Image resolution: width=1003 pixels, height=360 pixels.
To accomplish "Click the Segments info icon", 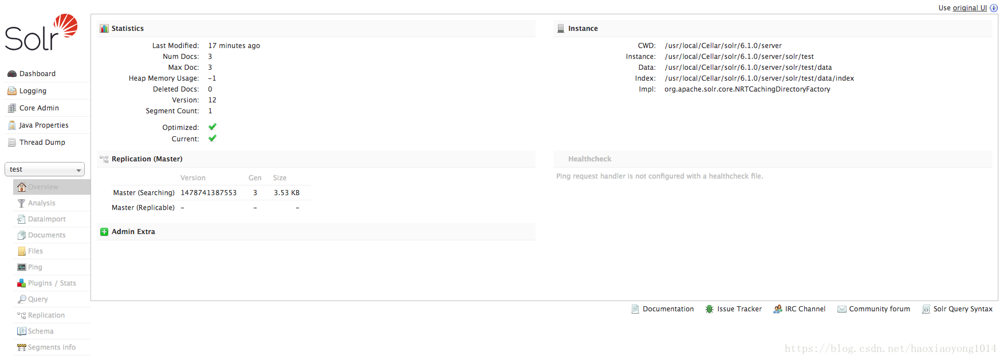I will [x=22, y=347].
